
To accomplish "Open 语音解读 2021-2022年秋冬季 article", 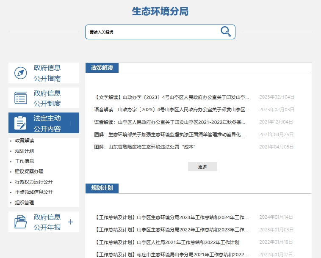I will tap(170, 122).
